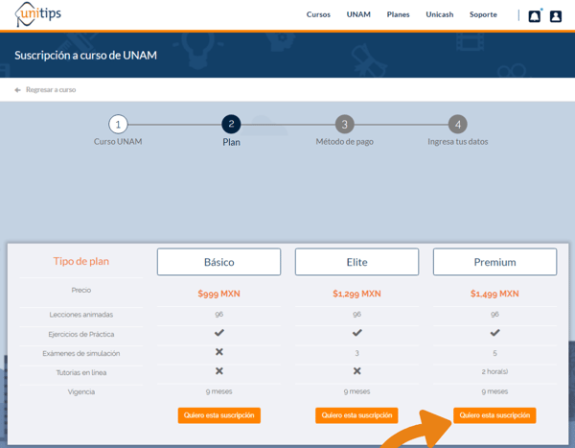Click the Tipo de plan heading
575x448 pixels.
[81, 261]
